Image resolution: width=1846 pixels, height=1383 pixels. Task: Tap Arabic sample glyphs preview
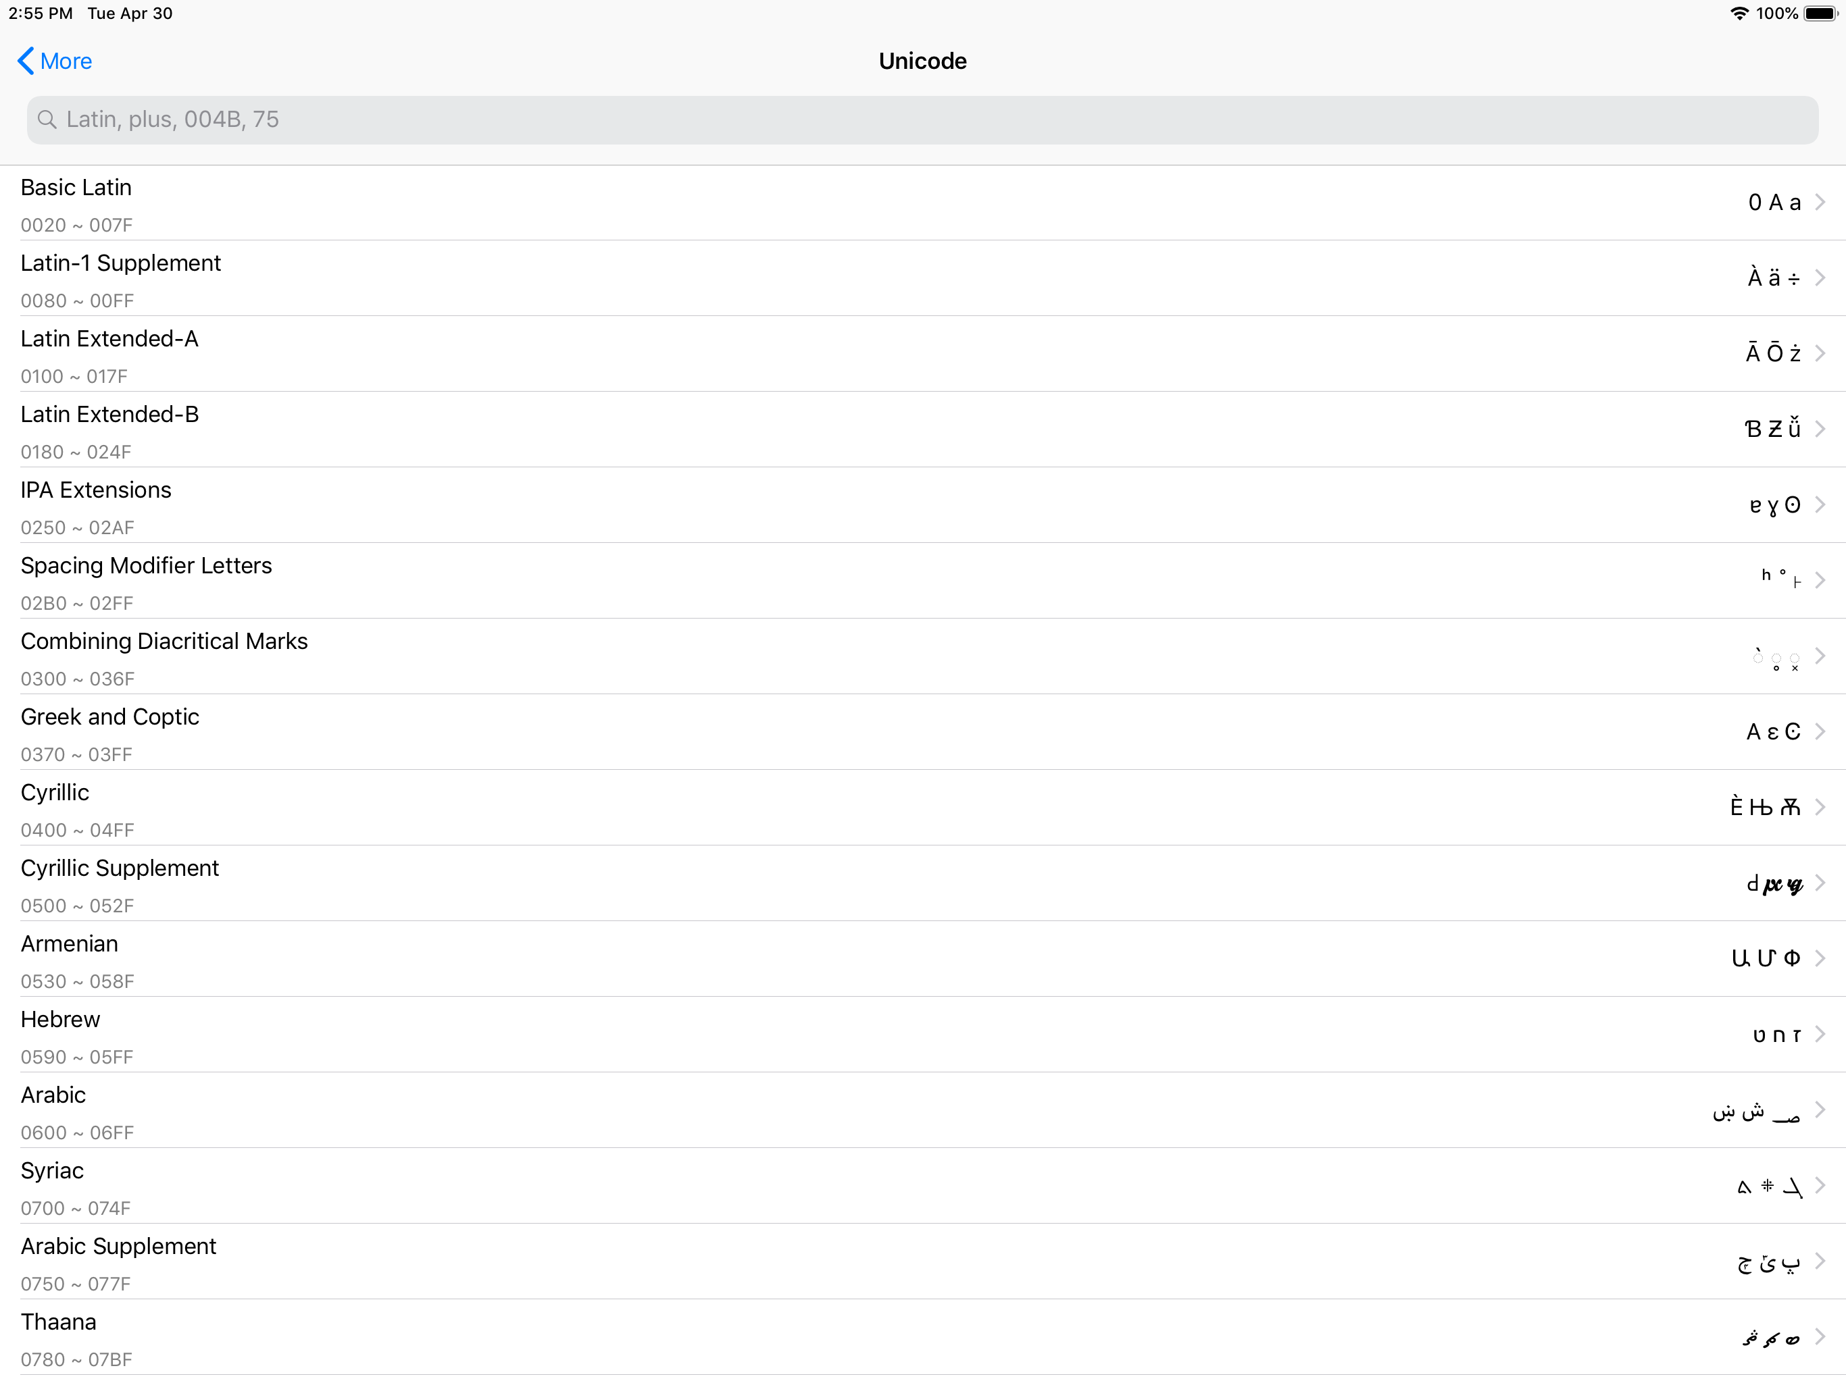[1756, 1111]
